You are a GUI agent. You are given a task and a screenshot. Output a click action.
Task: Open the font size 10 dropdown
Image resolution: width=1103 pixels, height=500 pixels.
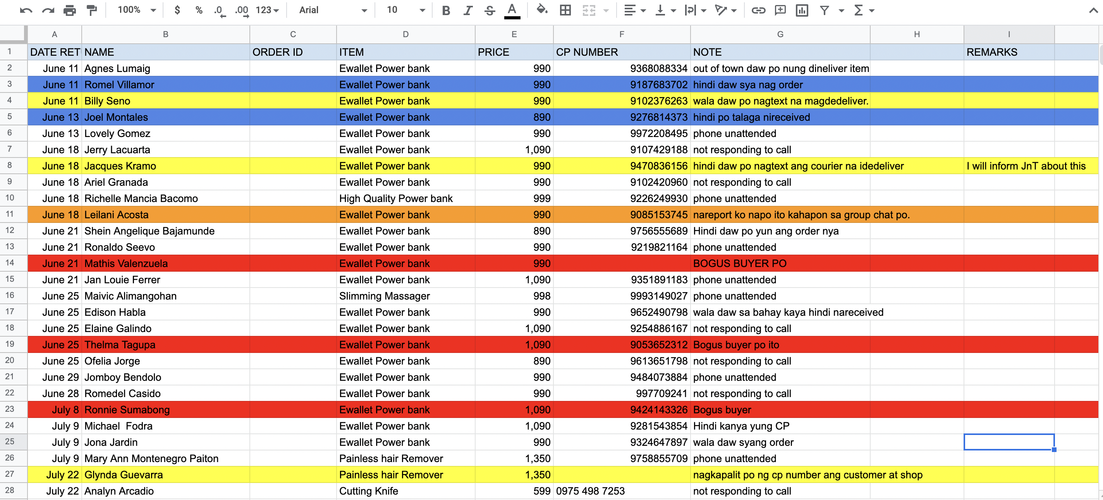405,10
